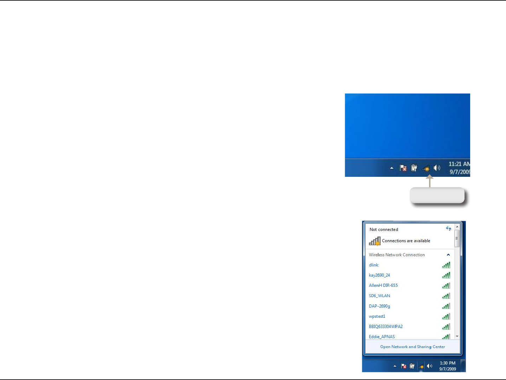Open Network and Sharing Center

[x=413, y=347]
